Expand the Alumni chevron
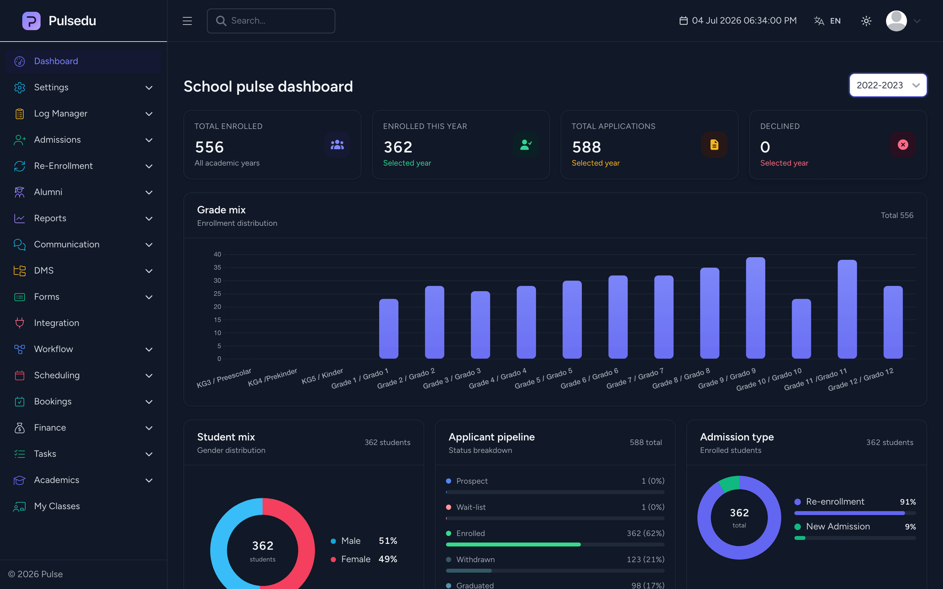The width and height of the screenshot is (943, 589). pos(149,192)
